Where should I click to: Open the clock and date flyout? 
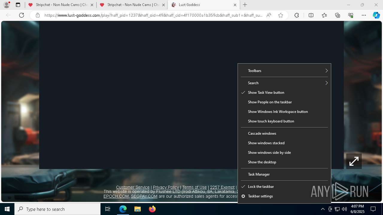coord(357,209)
